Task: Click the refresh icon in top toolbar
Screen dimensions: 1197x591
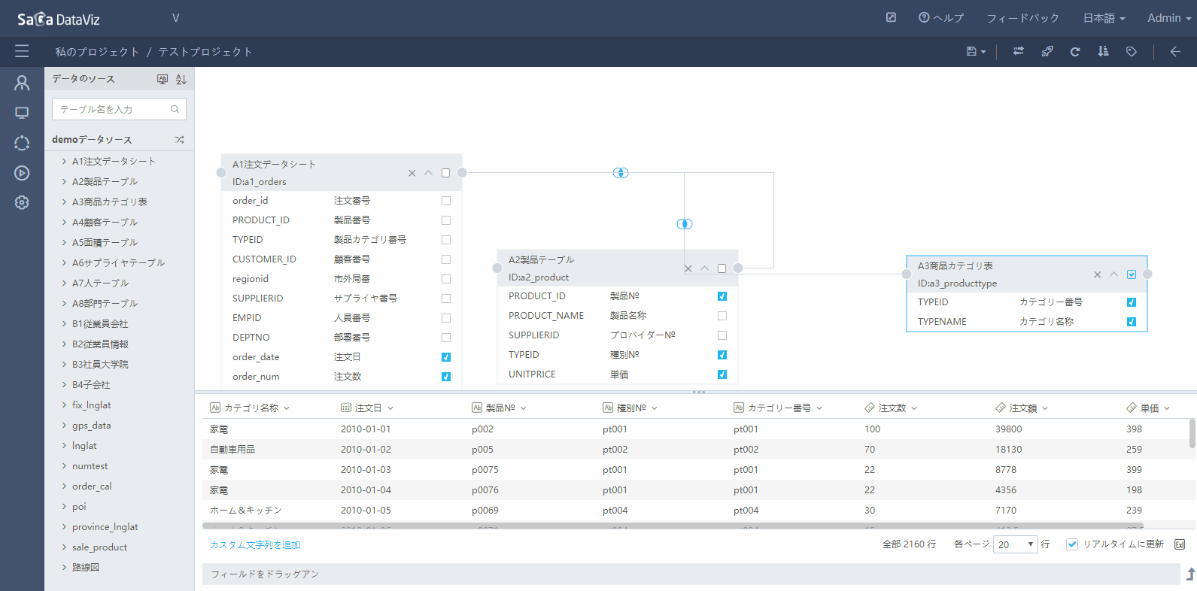Action: 1075,52
